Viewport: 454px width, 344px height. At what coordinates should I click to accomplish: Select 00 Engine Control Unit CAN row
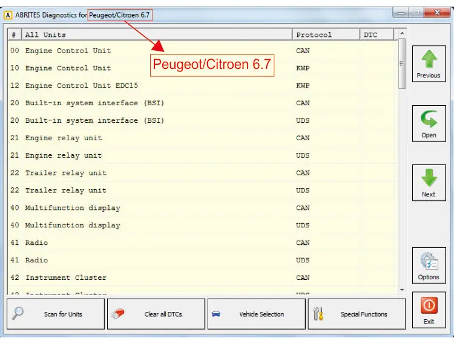pos(203,51)
